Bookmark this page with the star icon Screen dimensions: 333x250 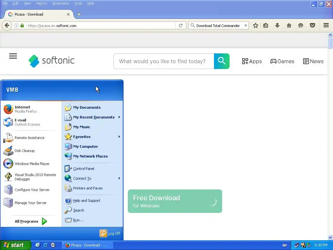(x=256, y=25)
